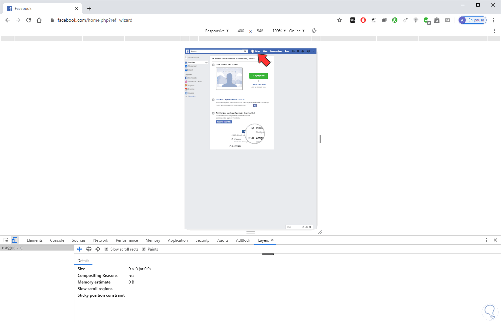Go back with the browser back arrow
501x322 pixels.
click(8, 20)
